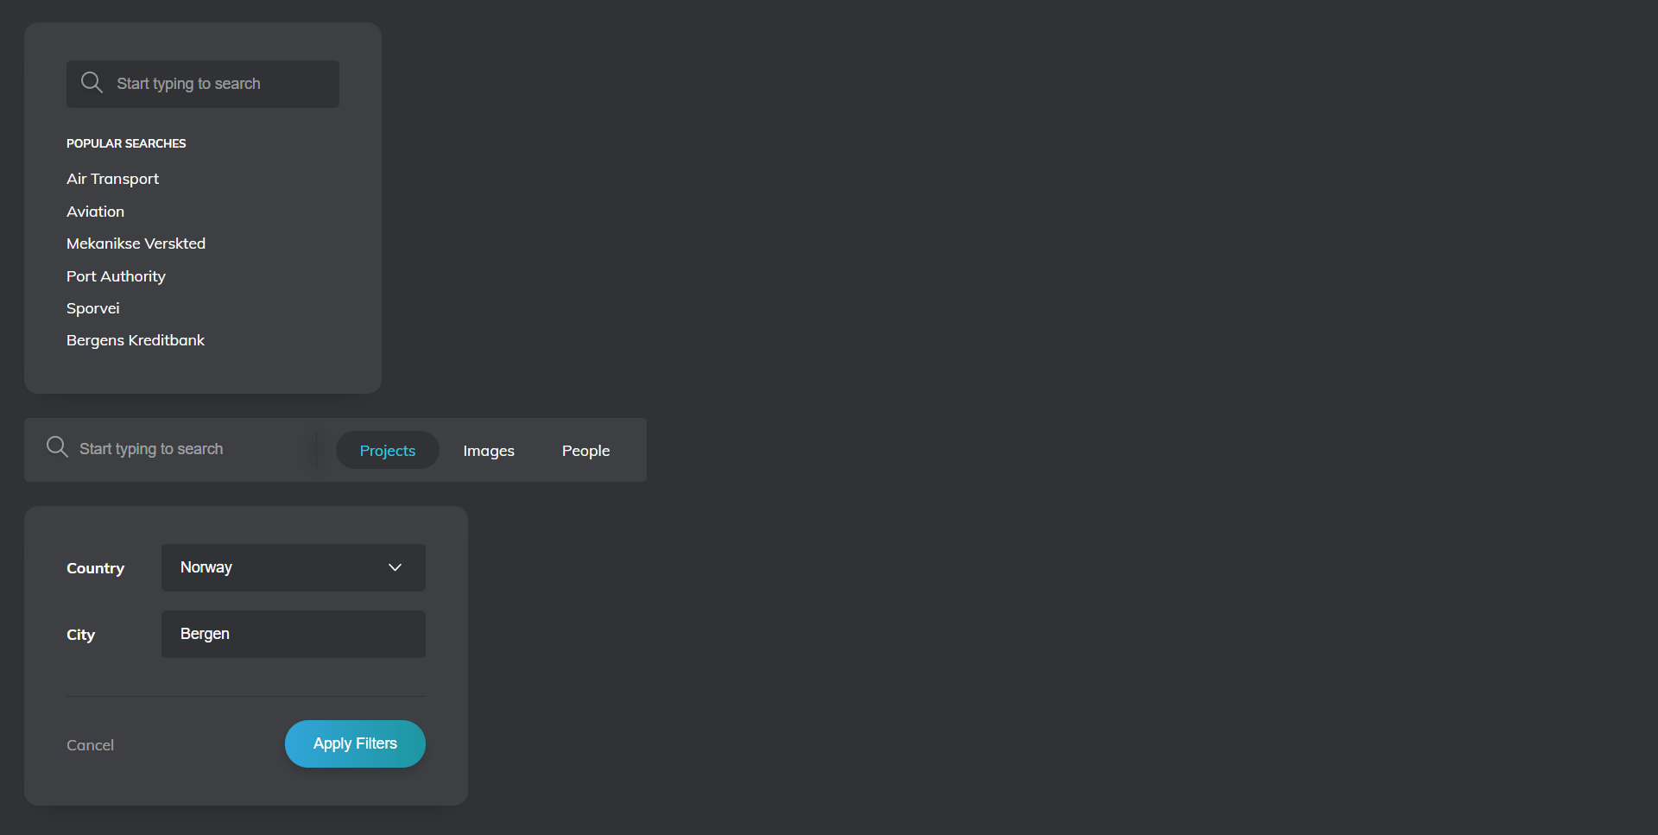1658x835 pixels.
Task: Open the Mekanikse Verskted search suggestion
Action: pos(136,244)
